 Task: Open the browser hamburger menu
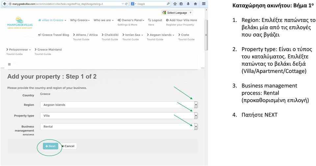(x=204, y=4)
